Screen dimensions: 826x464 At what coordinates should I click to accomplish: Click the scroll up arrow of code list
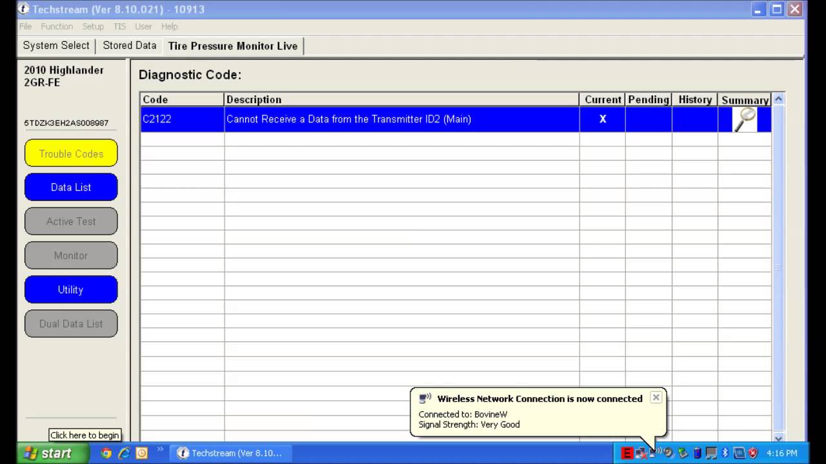tap(778, 99)
